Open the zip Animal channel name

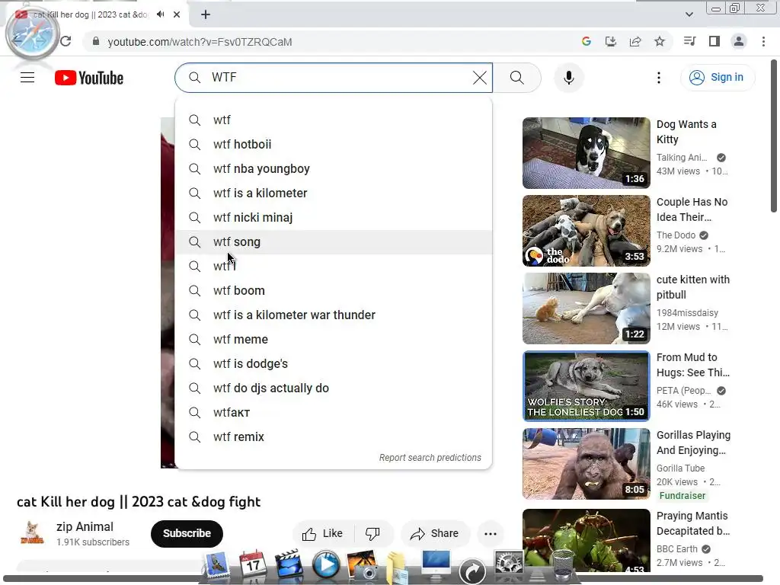[x=85, y=527]
